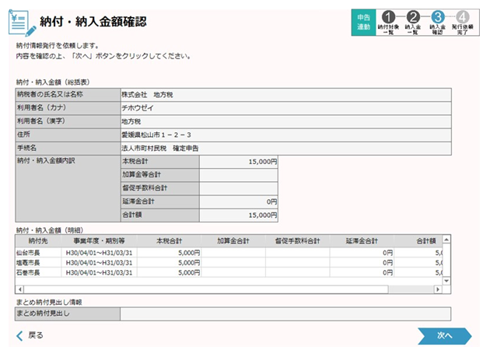Click the 申告連動 label box
The image size is (490, 354).
pos(363,23)
